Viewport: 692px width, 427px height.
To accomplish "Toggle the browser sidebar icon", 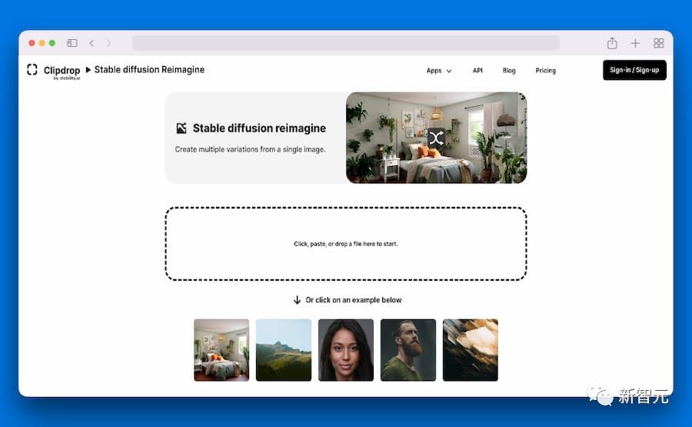I will click(x=72, y=43).
